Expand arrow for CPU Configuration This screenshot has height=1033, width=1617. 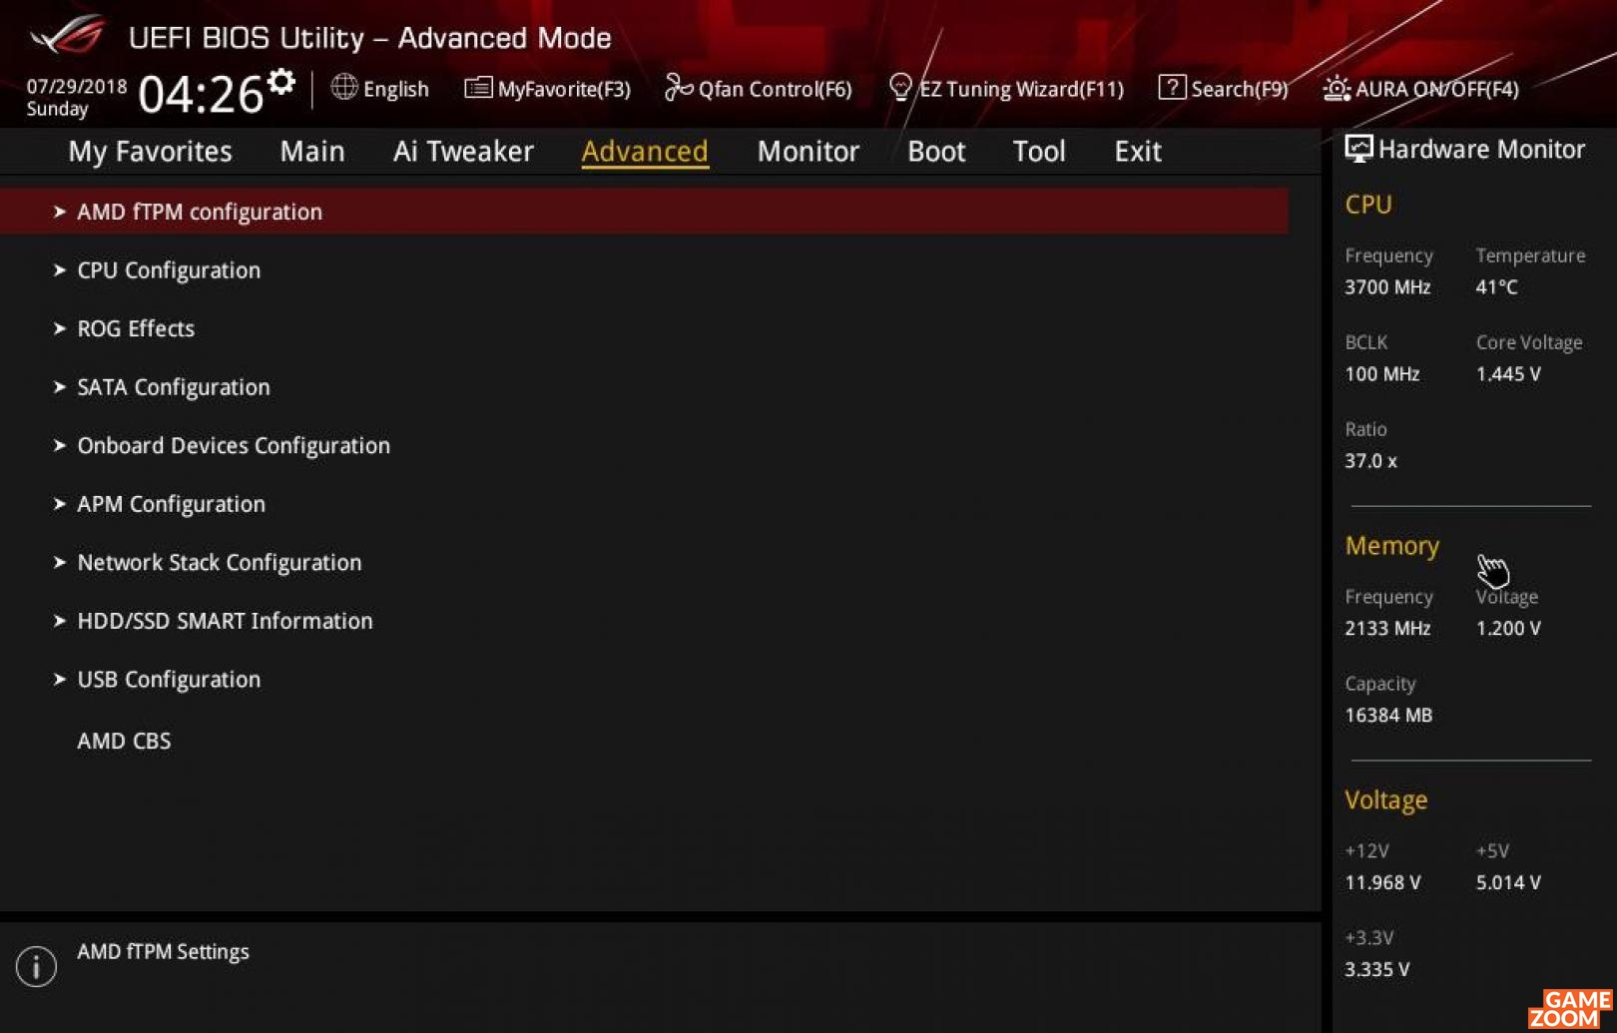coord(59,269)
